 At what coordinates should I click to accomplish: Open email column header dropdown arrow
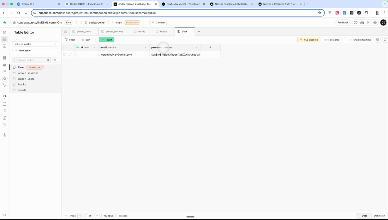pyautogui.click(x=146, y=47)
